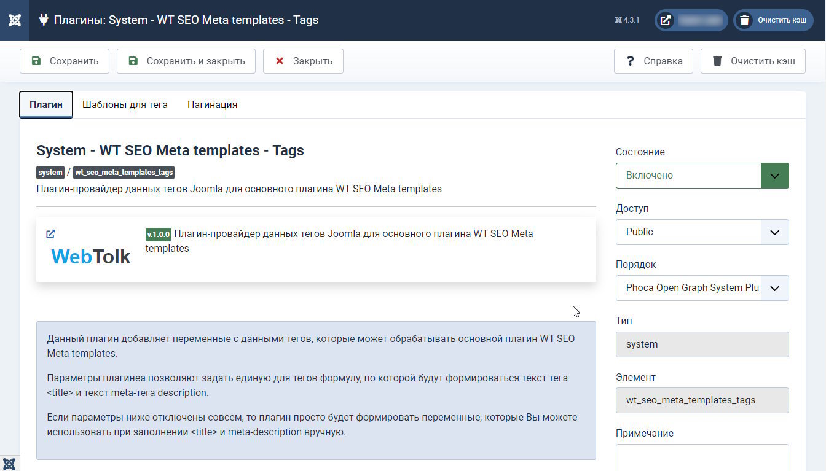Click the trash icon in the header cache button
The width and height of the screenshot is (826, 471).
tap(744, 20)
